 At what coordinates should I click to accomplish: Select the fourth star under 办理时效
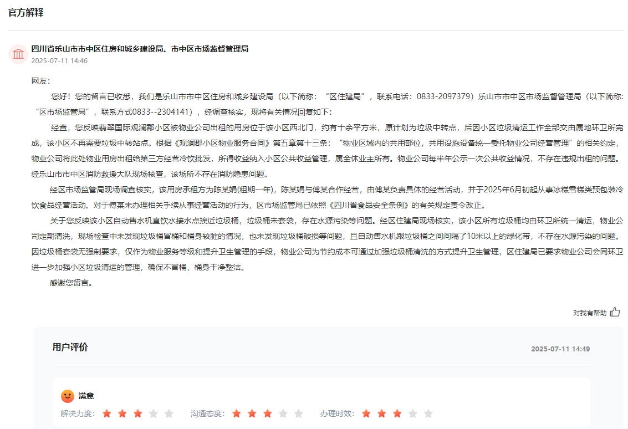412,413
